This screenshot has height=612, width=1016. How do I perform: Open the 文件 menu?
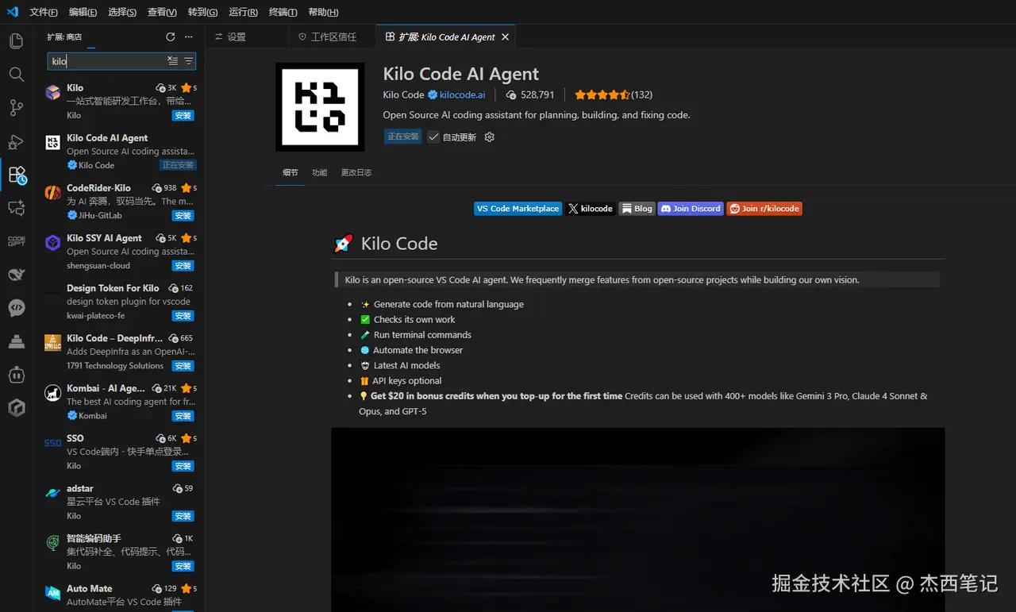44,12
